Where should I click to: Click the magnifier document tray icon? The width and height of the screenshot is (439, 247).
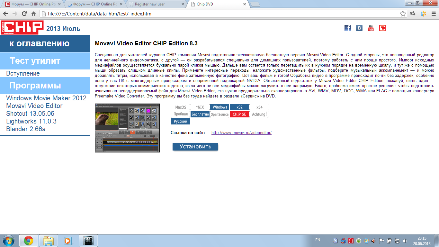coord(336,241)
